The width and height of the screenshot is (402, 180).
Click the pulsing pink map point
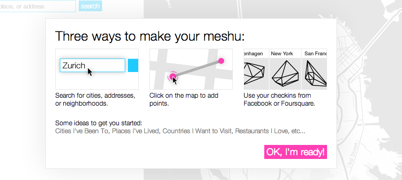(x=173, y=77)
